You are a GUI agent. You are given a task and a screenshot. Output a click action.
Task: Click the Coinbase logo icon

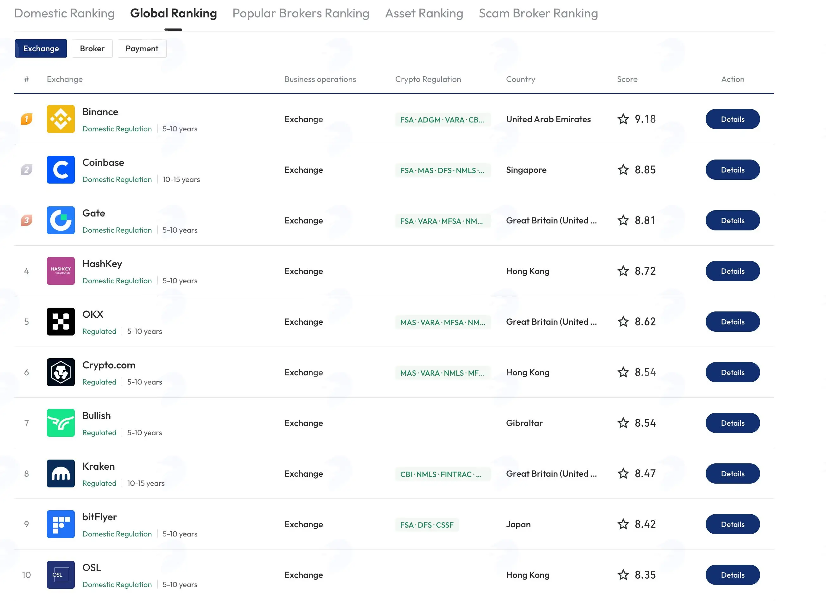pos(60,170)
